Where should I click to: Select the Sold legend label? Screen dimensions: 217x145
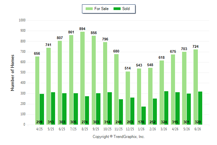[126, 9]
